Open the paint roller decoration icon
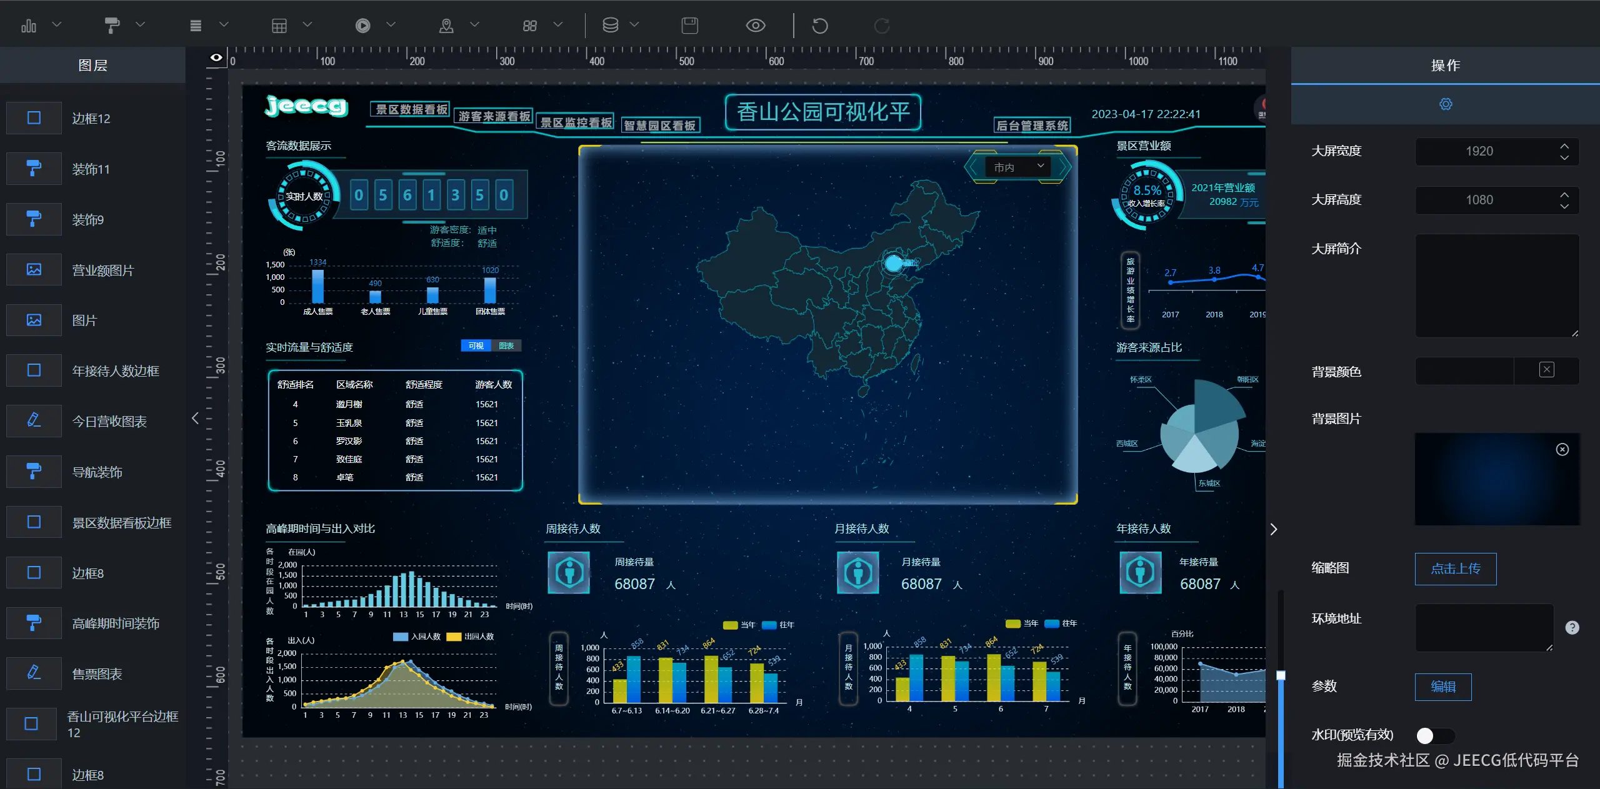 pos(112,26)
